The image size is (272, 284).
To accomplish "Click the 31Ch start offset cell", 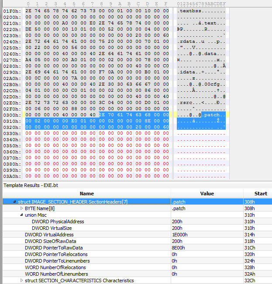I will click(x=258, y=248).
